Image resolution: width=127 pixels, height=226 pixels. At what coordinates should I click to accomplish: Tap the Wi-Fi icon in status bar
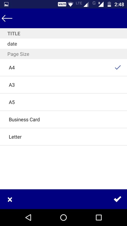(71, 4)
